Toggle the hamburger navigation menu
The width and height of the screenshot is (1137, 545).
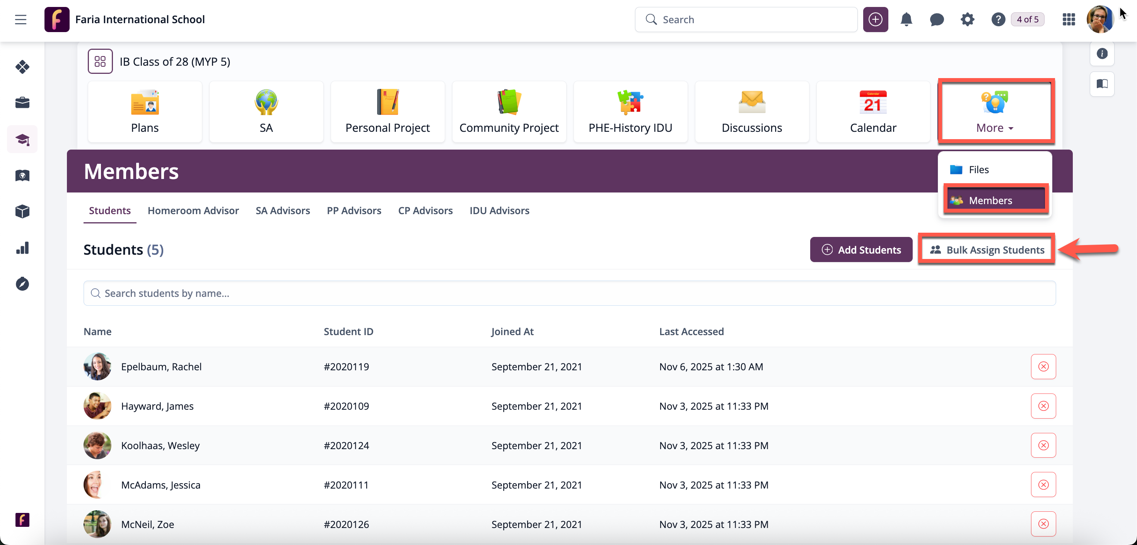[20, 19]
